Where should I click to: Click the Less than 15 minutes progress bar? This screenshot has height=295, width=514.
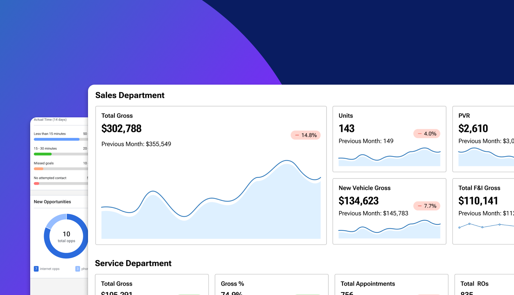click(61, 139)
